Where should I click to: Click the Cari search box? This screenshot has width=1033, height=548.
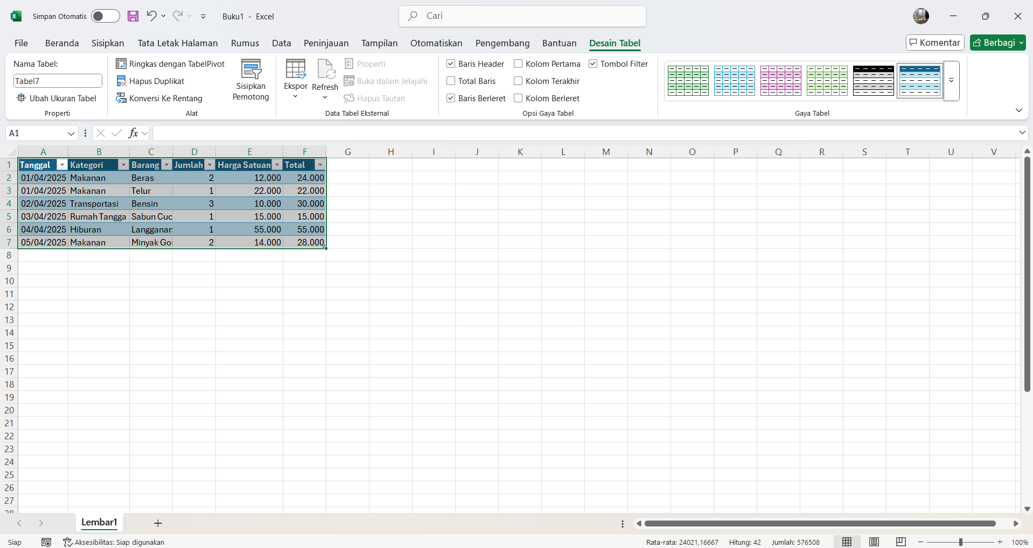click(522, 16)
